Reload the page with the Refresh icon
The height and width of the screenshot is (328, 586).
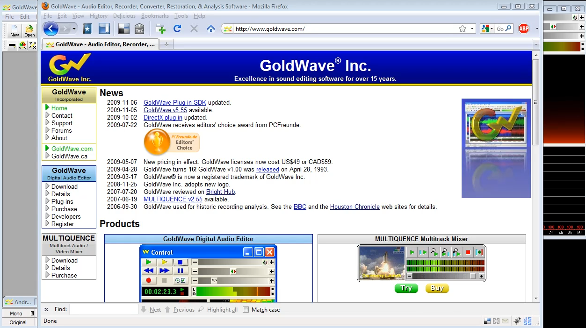[x=177, y=29]
